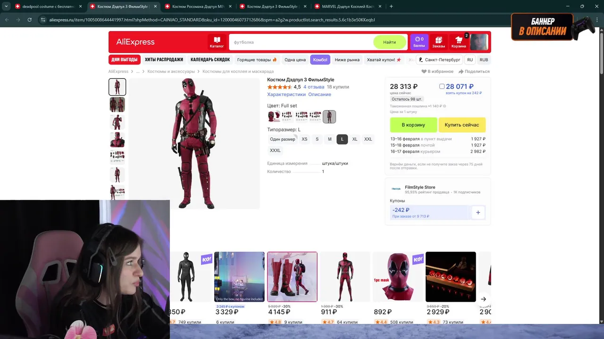
Task: Open the Заказы orders icon
Action: pos(438,42)
